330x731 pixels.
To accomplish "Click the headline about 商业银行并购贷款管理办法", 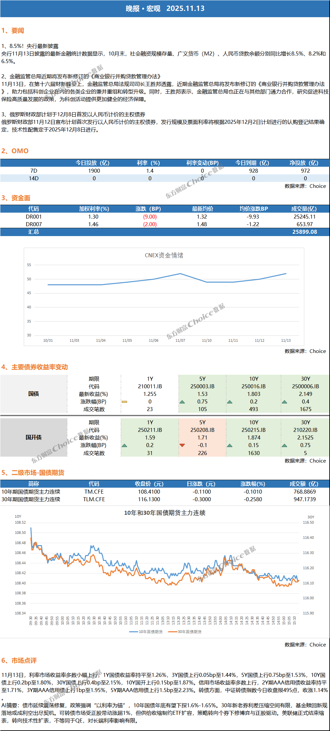I will tap(81, 77).
